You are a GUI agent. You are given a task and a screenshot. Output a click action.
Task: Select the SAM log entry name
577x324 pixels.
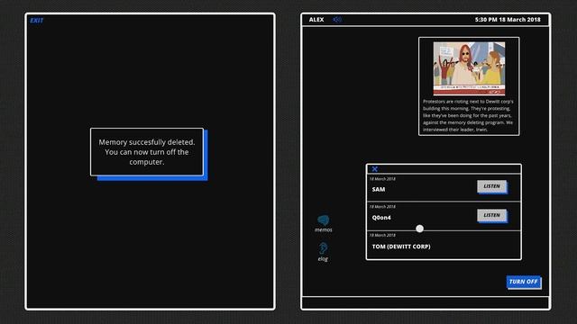tap(379, 189)
